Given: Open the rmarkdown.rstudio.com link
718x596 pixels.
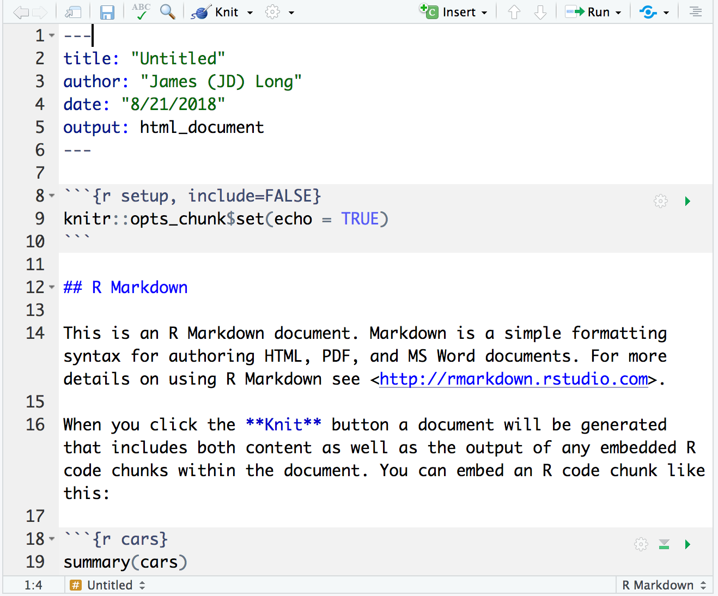Looking at the screenshot, I should [x=514, y=379].
